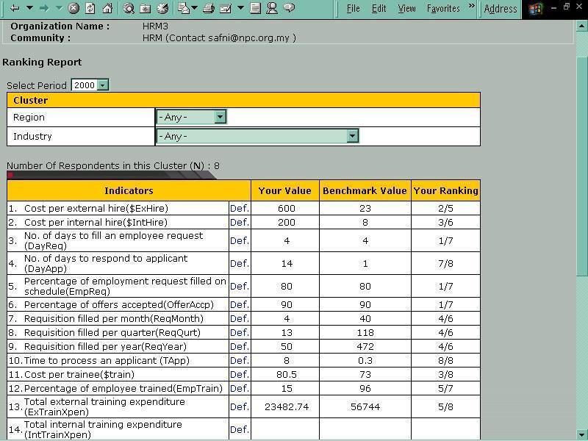Open the Favorites menu
Image resolution: width=588 pixels, height=441 pixels.
click(x=443, y=9)
